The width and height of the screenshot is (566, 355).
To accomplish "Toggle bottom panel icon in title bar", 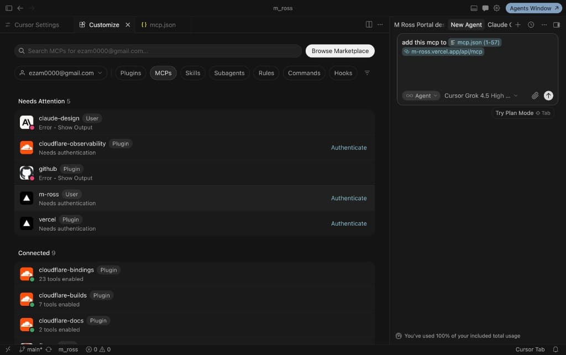I will pyautogui.click(x=474, y=8).
